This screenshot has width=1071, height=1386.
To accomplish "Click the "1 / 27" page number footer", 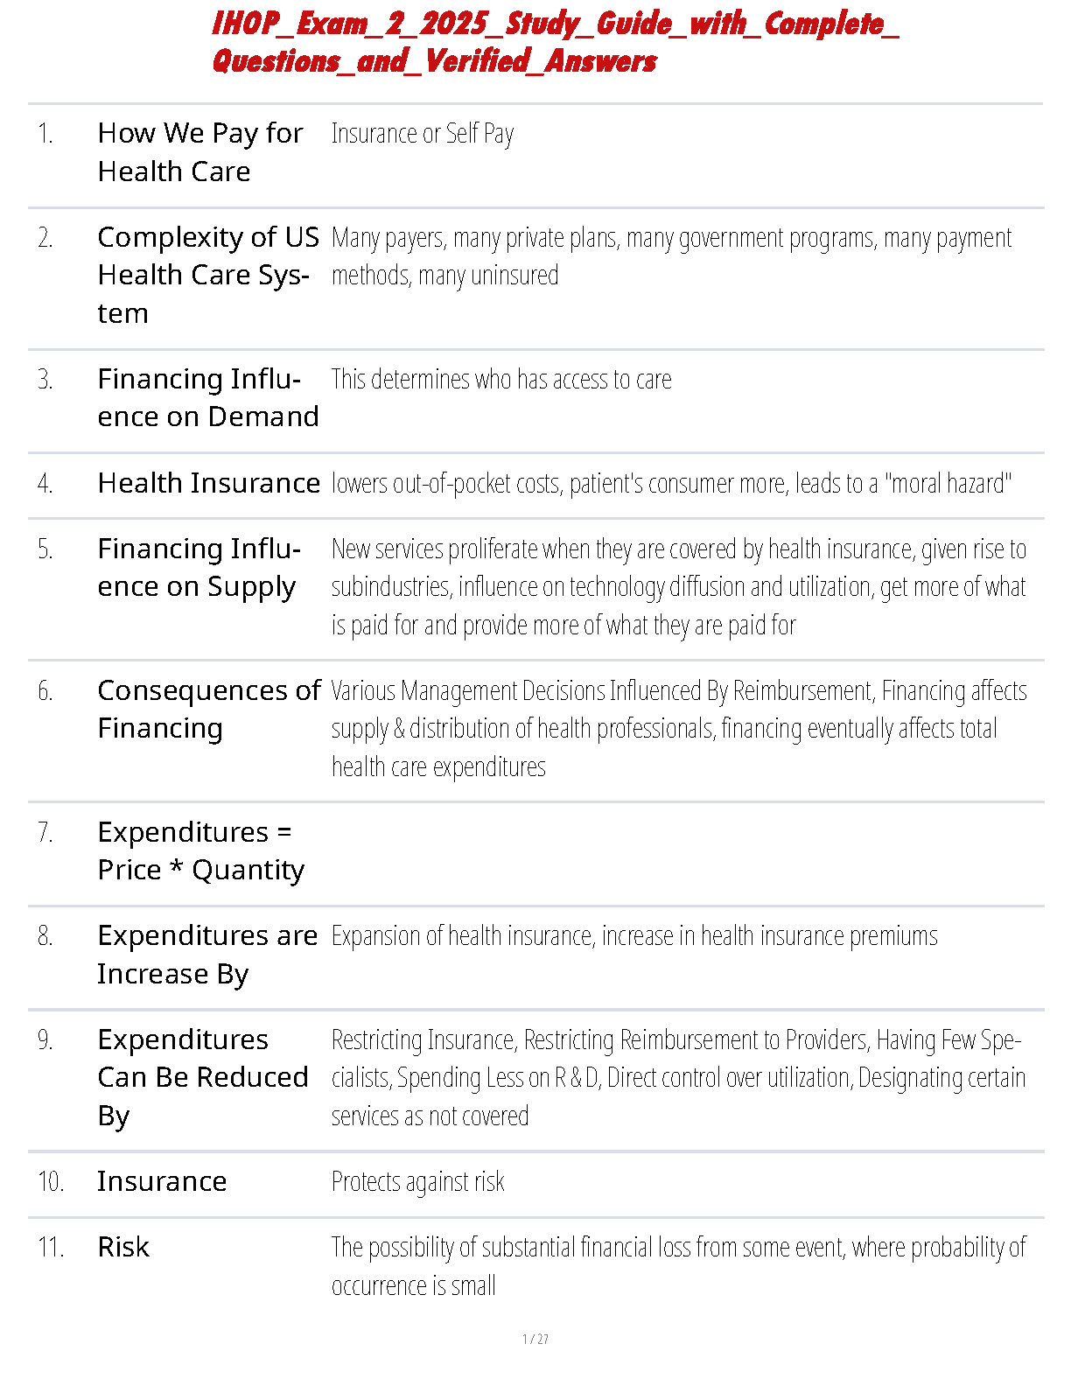I will coord(535,1339).
